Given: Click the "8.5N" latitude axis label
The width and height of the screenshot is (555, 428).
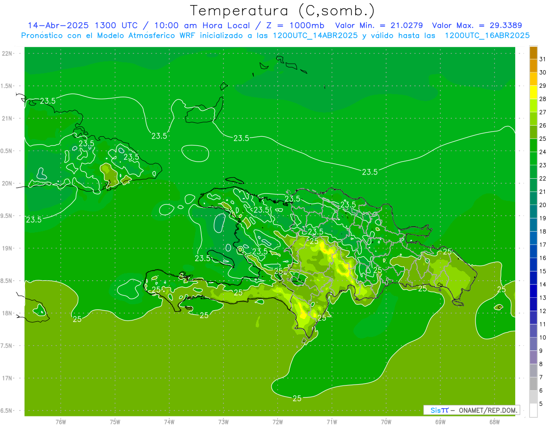Looking at the screenshot, I should point(6,281).
